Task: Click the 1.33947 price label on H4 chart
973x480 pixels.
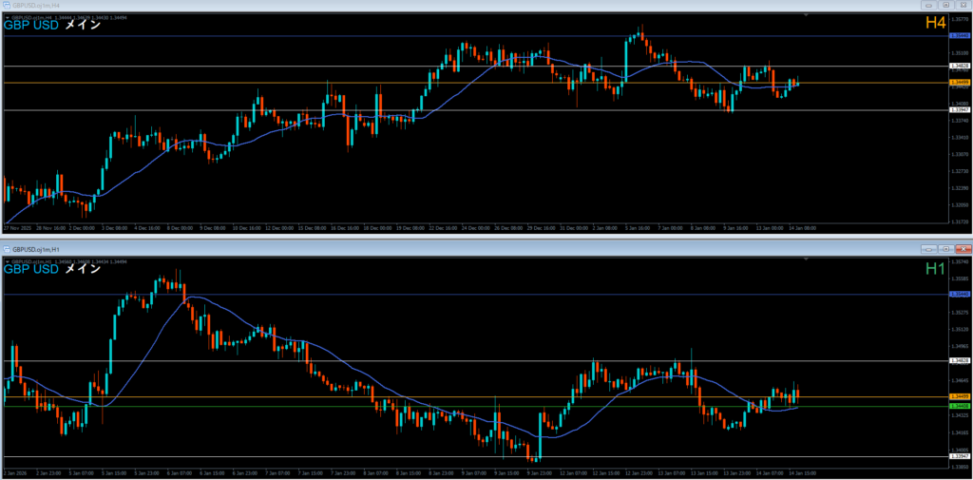Action: point(959,110)
